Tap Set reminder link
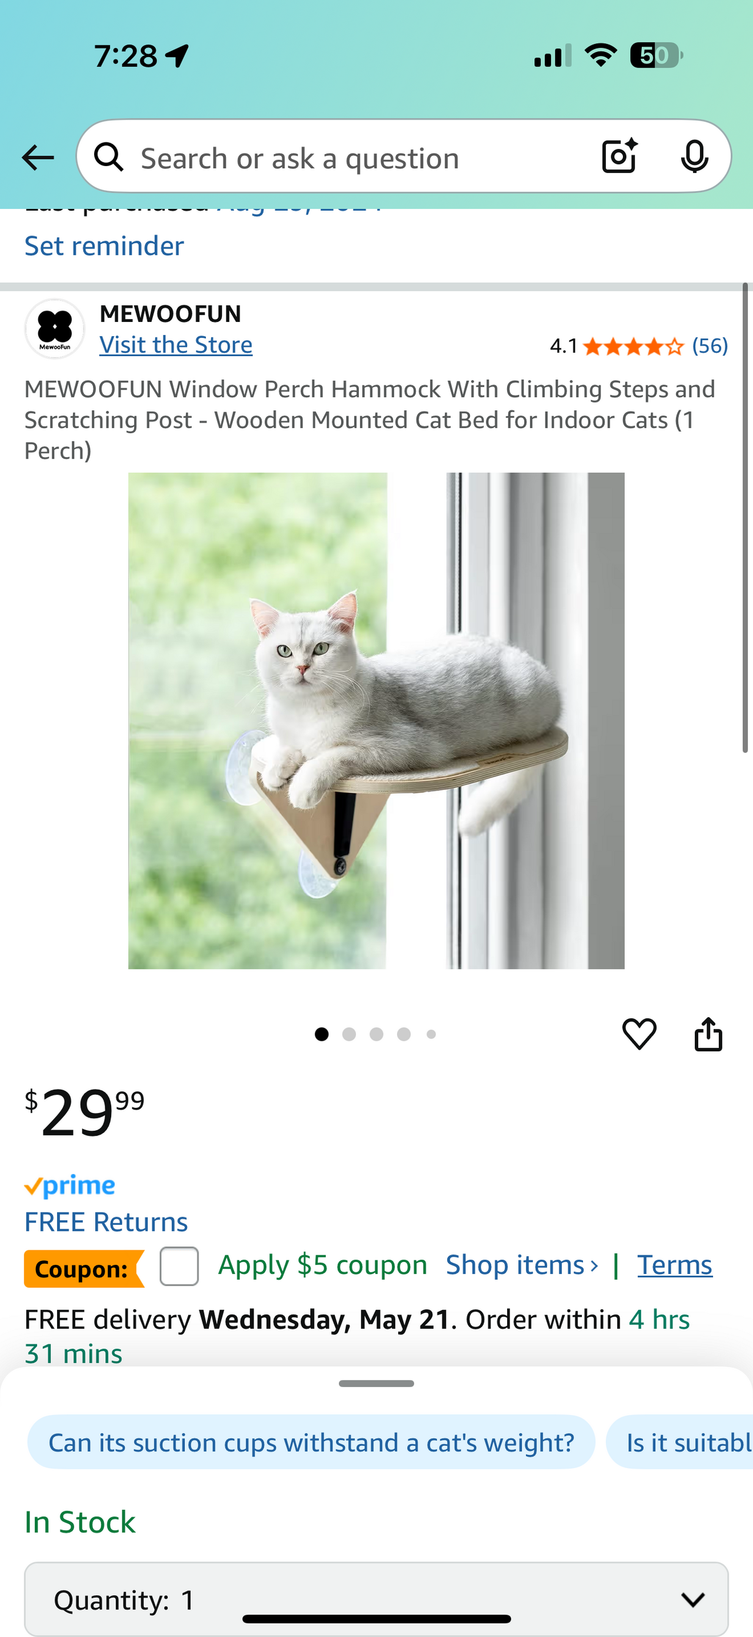 (104, 246)
